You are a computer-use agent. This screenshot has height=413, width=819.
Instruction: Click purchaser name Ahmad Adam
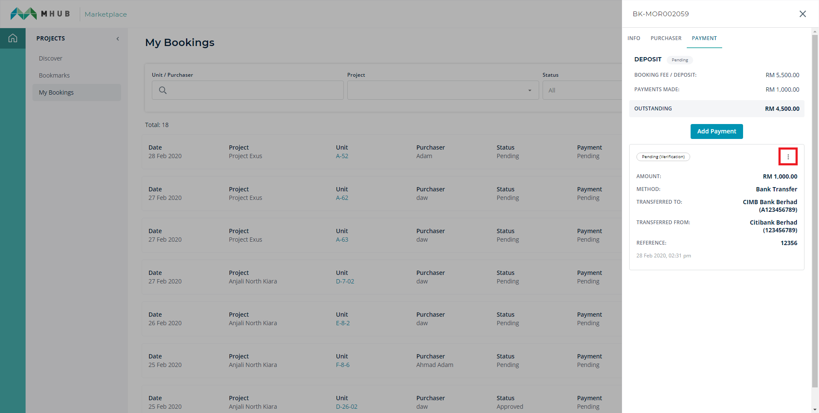tap(435, 365)
